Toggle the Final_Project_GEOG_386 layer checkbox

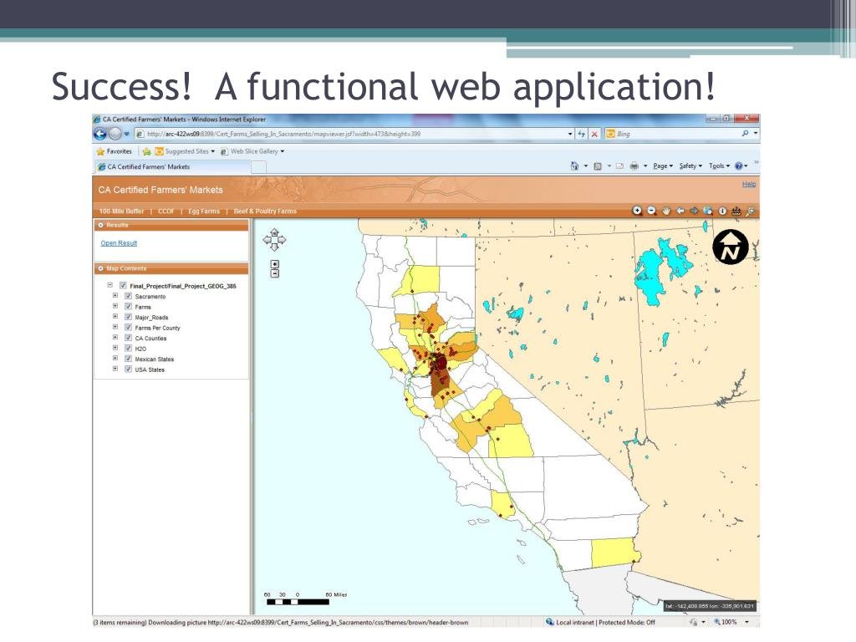click(123, 286)
